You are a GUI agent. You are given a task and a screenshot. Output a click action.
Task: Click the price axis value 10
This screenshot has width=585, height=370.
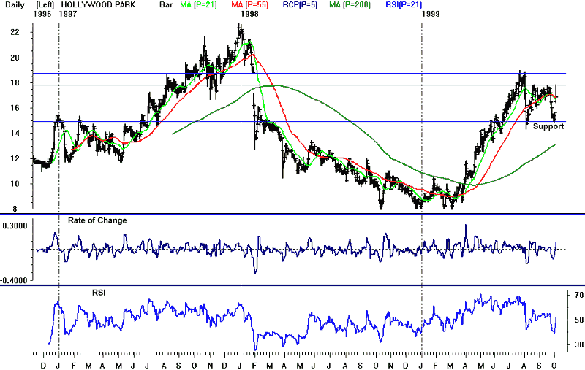15,183
